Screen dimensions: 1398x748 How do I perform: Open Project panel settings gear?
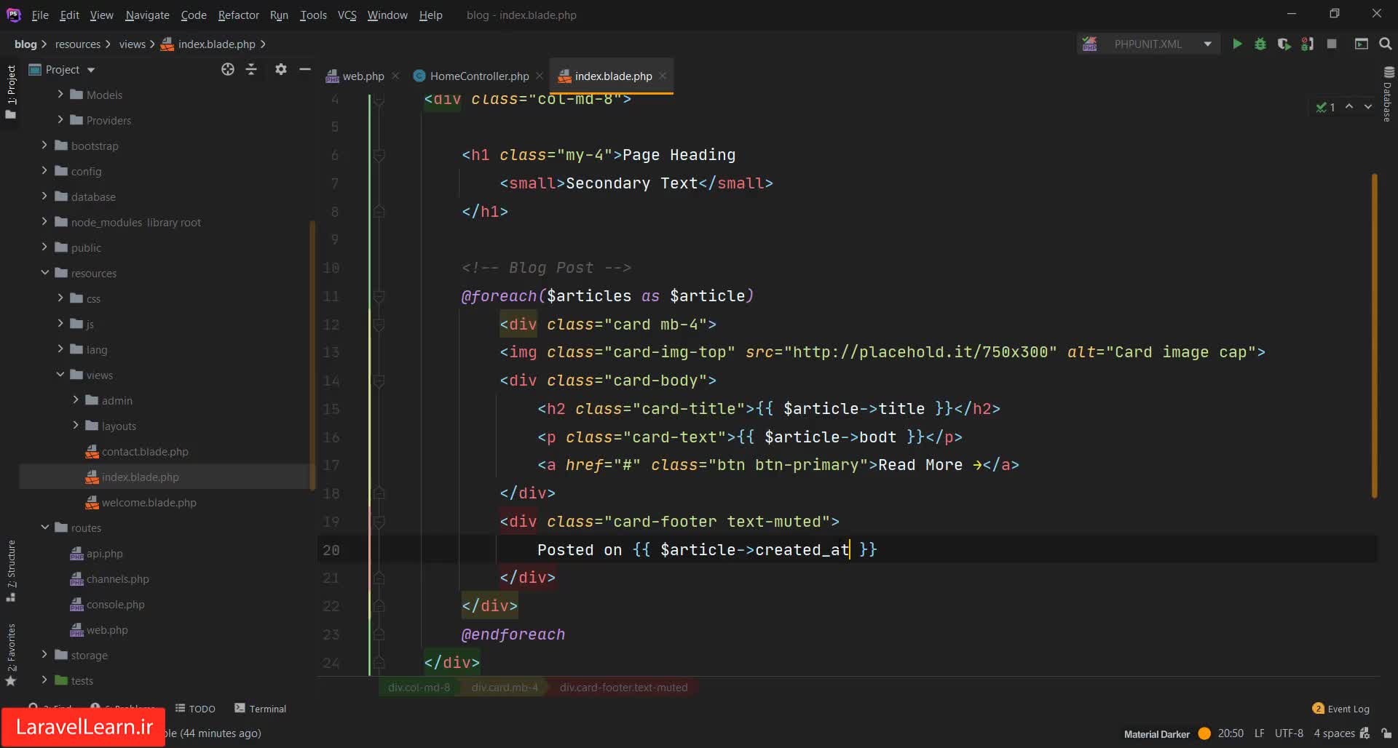[x=280, y=69]
